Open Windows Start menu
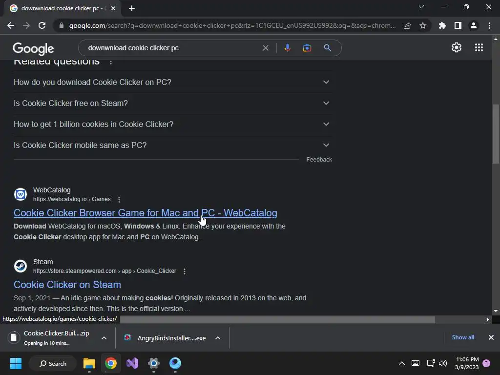500x375 pixels. (16, 363)
